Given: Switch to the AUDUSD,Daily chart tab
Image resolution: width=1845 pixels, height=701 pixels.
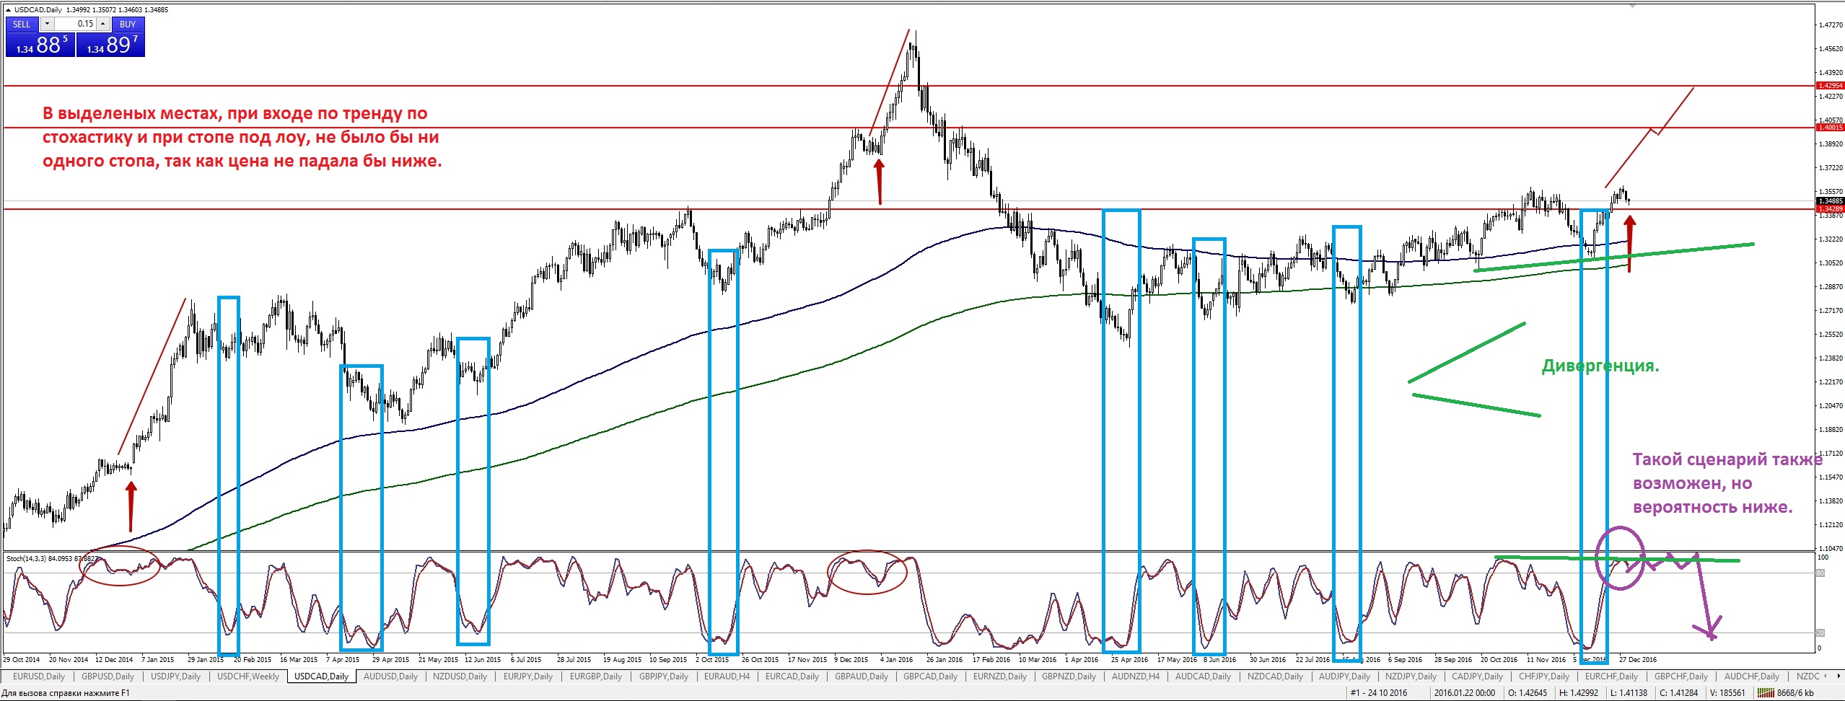Looking at the screenshot, I should pyautogui.click(x=390, y=676).
